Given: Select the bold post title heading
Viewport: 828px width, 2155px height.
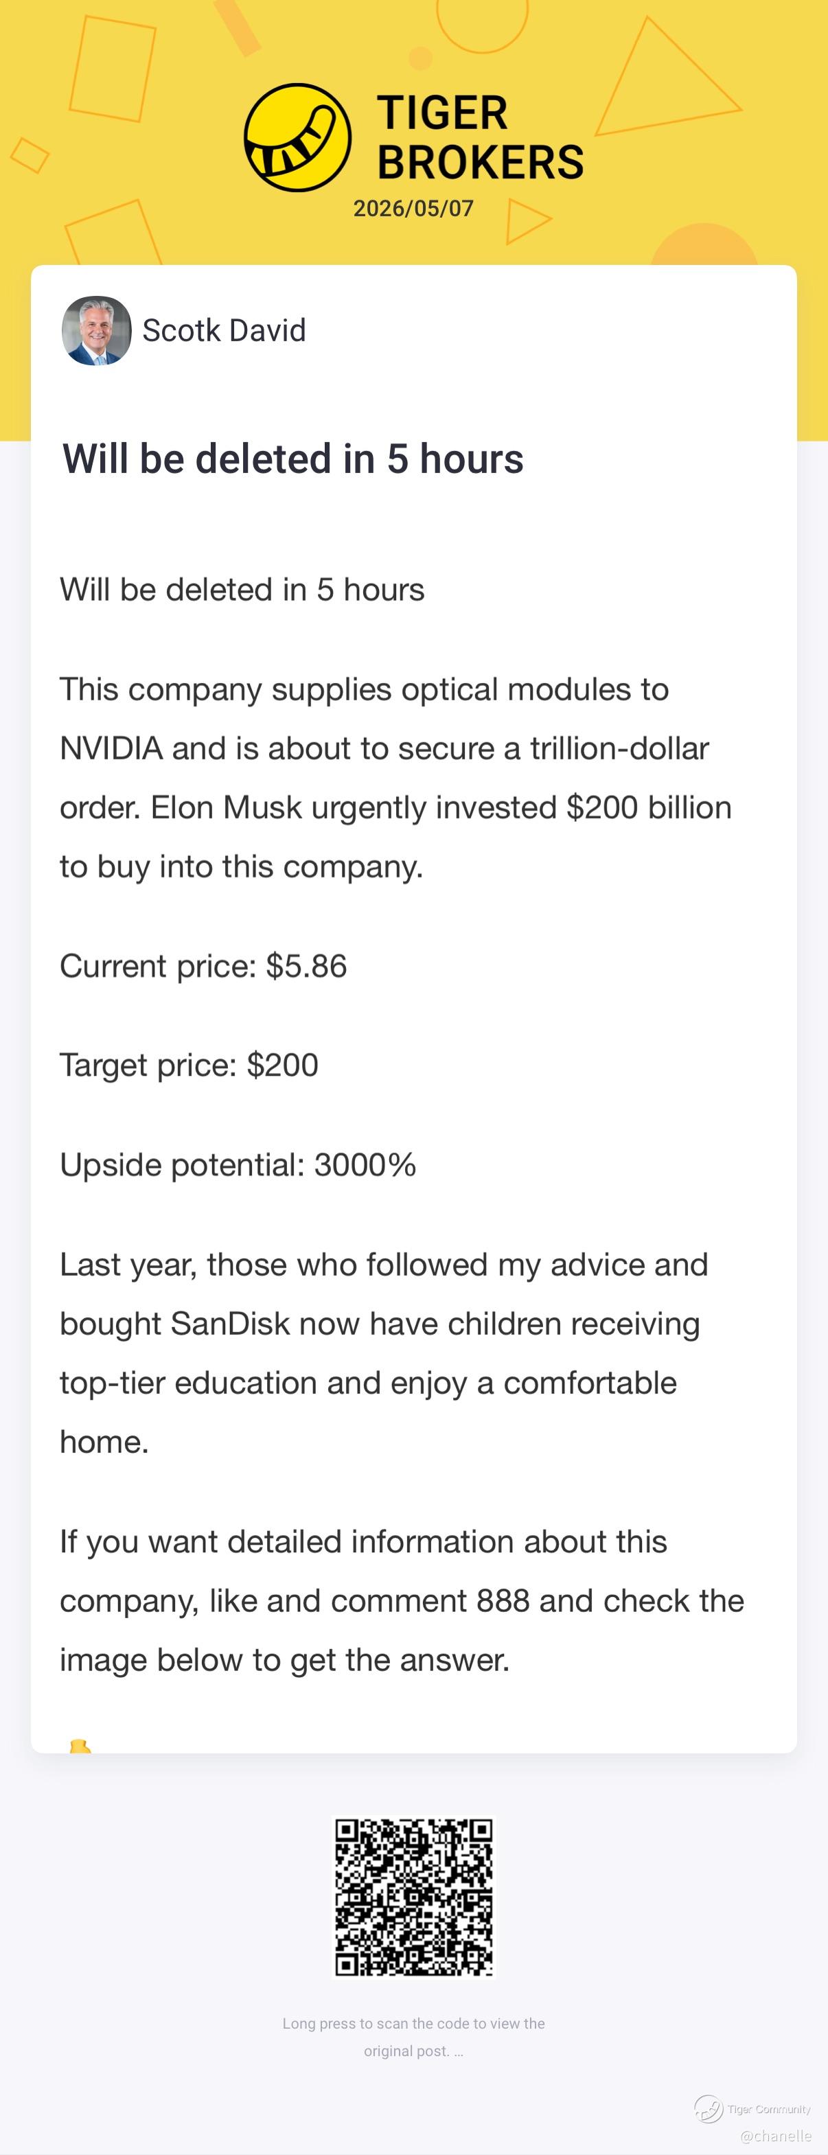Looking at the screenshot, I should (x=292, y=459).
